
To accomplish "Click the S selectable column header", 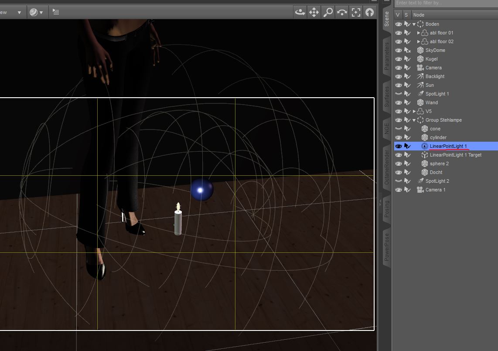I will [406, 15].
